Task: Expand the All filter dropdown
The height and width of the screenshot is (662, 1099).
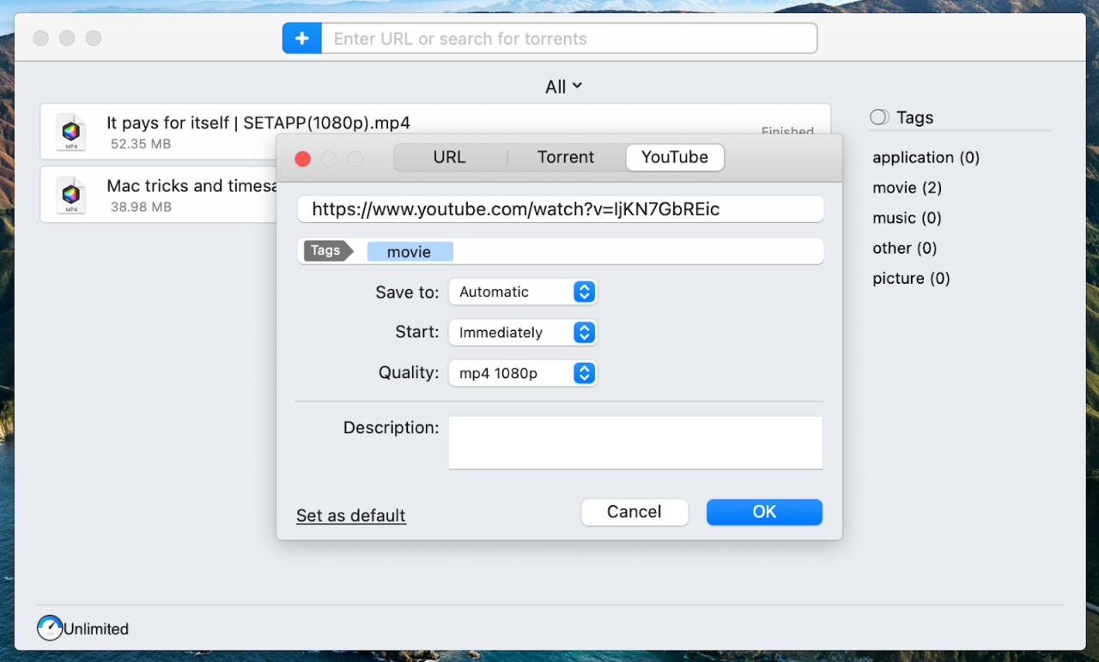Action: click(564, 87)
